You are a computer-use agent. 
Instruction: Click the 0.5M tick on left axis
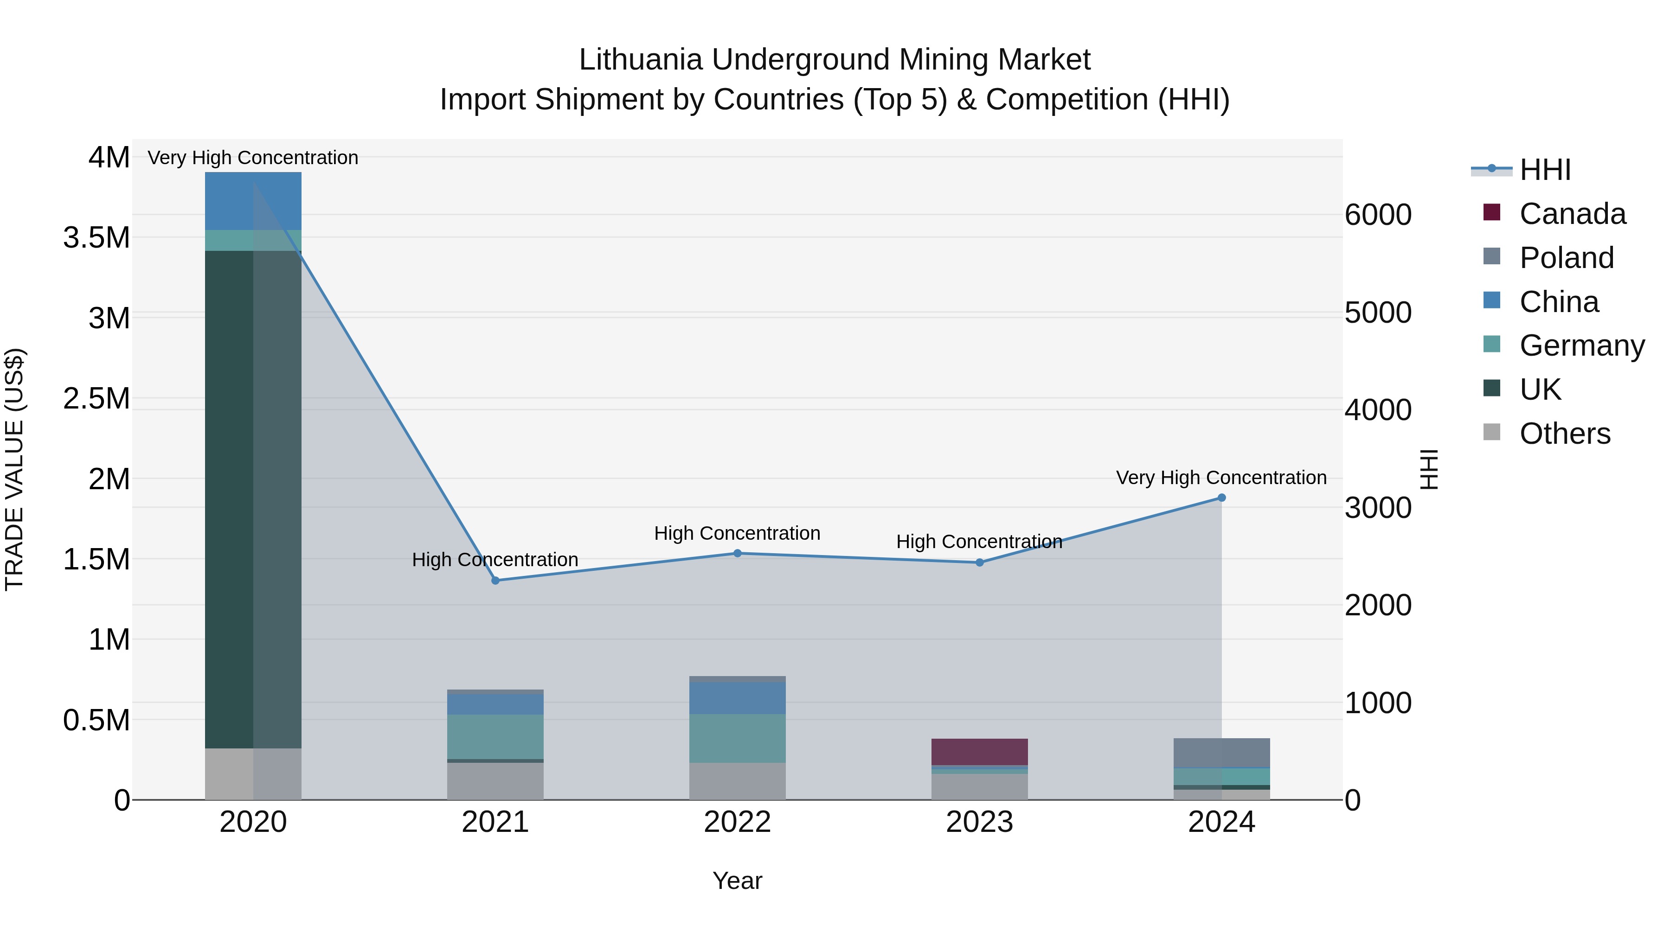pyautogui.click(x=96, y=721)
